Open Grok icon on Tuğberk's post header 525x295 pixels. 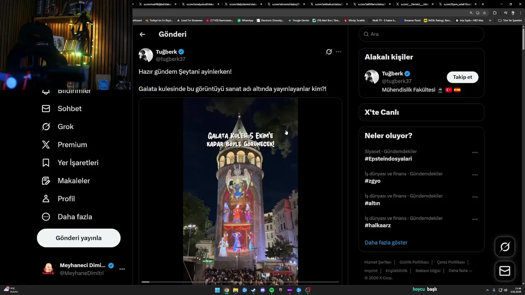(329, 52)
